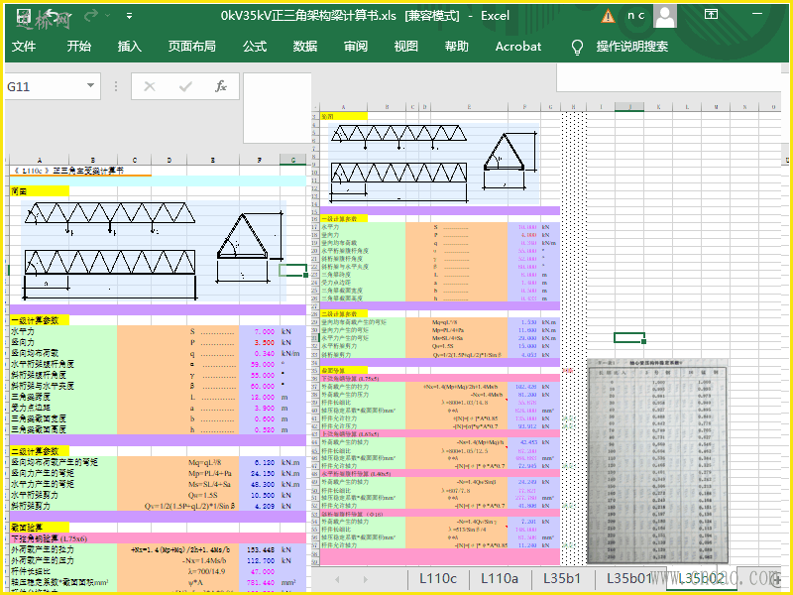Click the lightbulb Tell Me icon
The width and height of the screenshot is (793, 595).
[577, 47]
